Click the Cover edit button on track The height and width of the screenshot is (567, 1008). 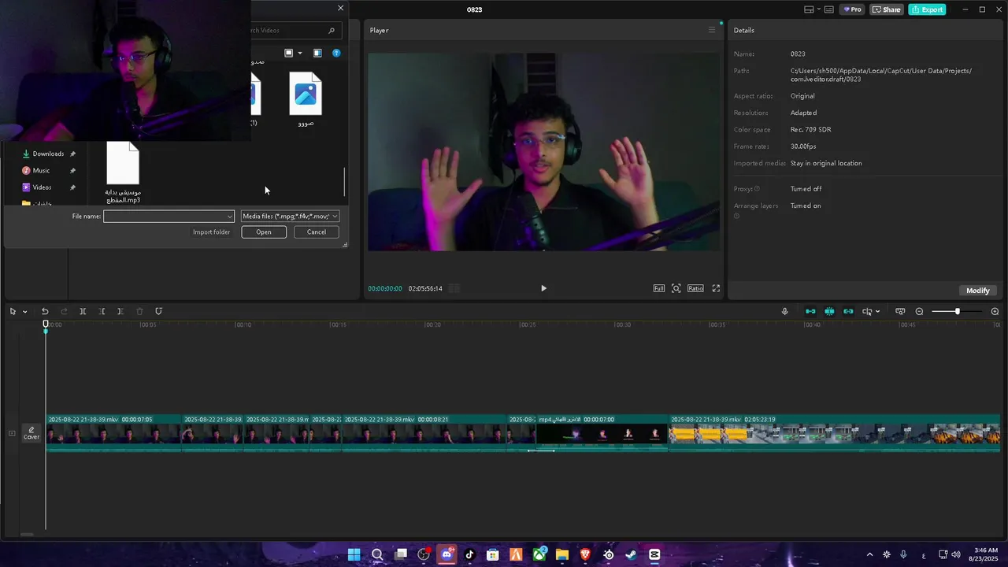[31, 433]
